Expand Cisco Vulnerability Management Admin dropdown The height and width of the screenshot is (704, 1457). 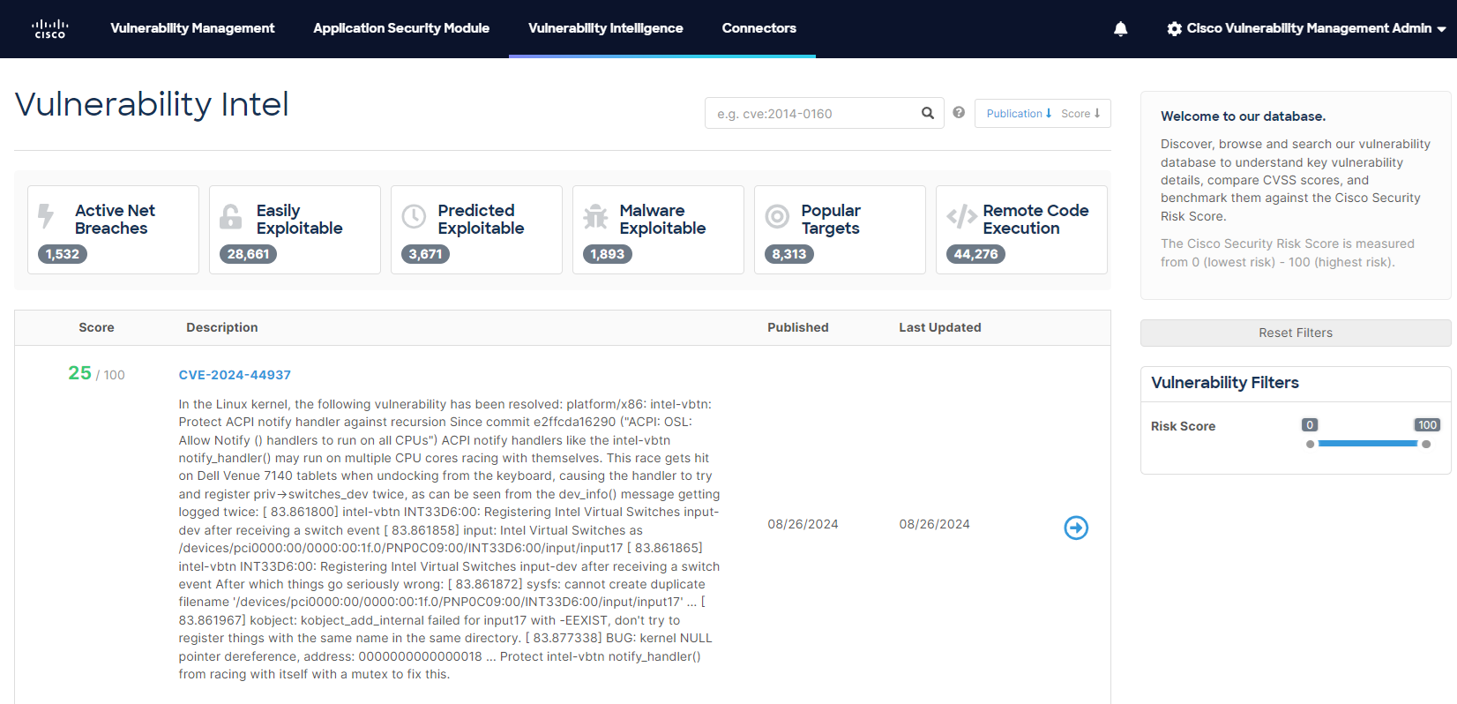coord(1309,28)
